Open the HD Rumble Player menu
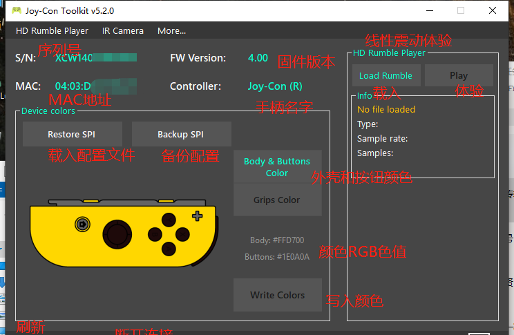 tap(52, 31)
